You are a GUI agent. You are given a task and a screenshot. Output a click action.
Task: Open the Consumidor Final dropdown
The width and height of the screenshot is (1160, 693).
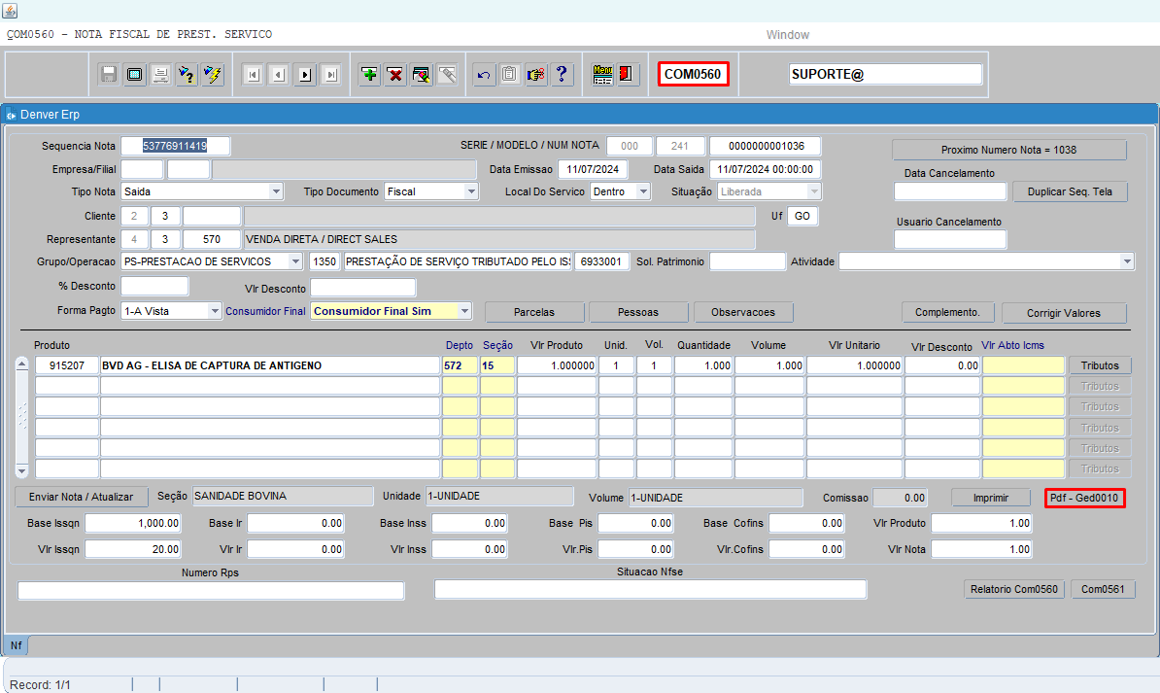point(464,311)
